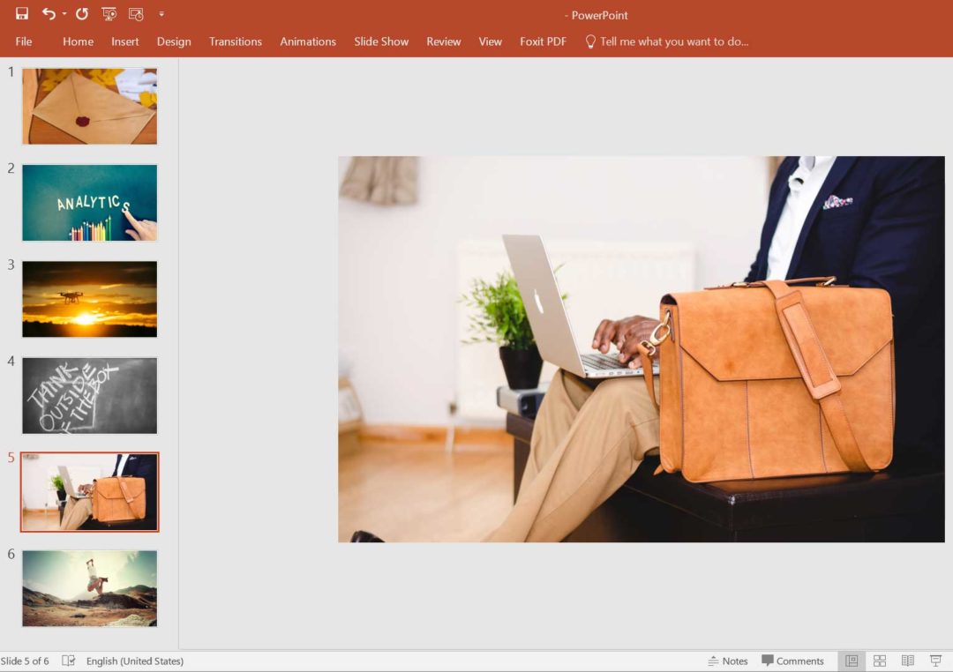
Task: Switch to the Animations tab
Action: coord(307,41)
